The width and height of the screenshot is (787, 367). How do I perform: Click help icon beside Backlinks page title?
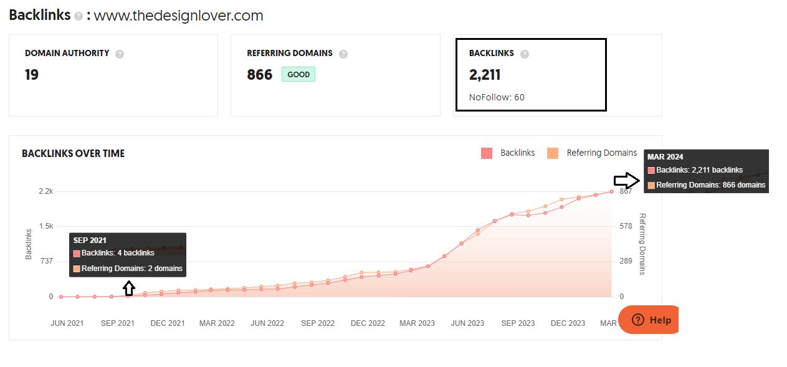(x=79, y=17)
